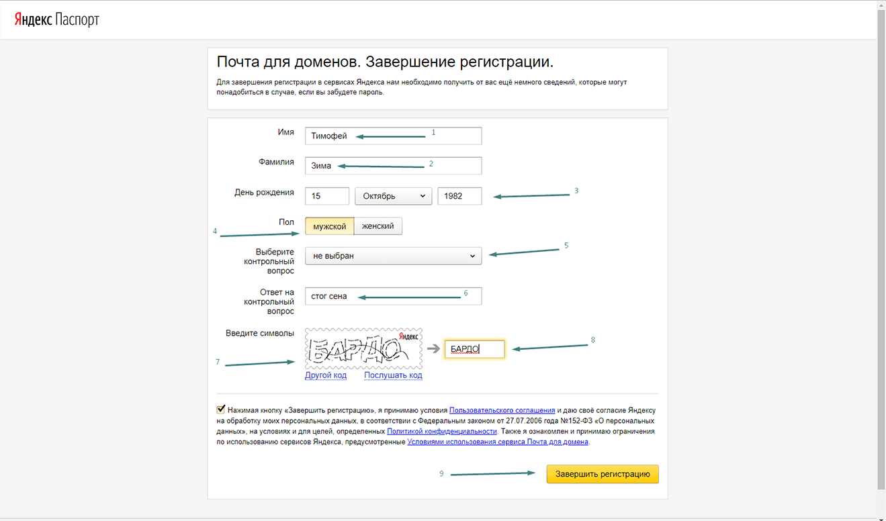The height and width of the screenshot is (521, 886).
Task: Click the captcha input field with БАРДО
Action: pyautogui.click(x=474, y=348)
